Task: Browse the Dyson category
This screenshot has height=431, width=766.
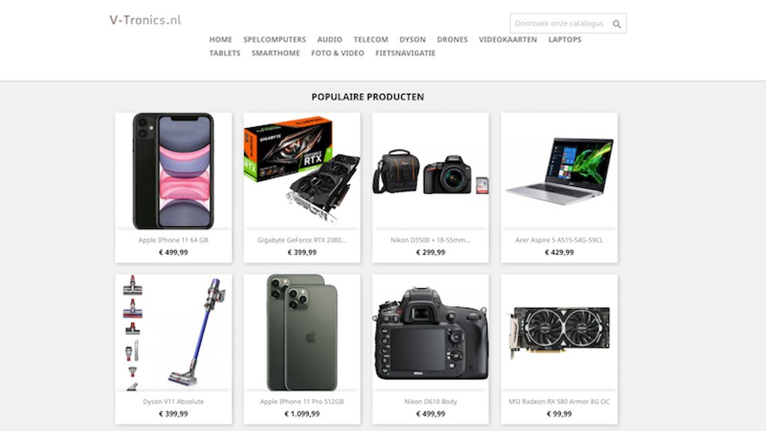Action: (412, 40)
